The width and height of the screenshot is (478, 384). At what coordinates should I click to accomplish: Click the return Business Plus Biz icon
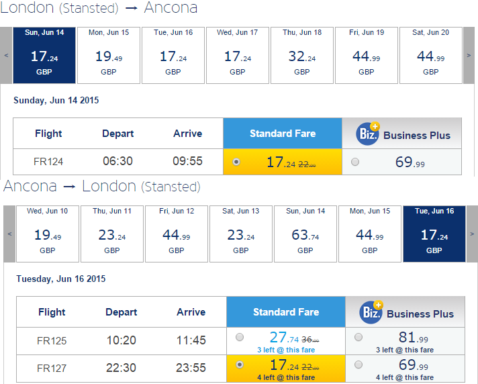pyautogui.click(x=371, y=312)
